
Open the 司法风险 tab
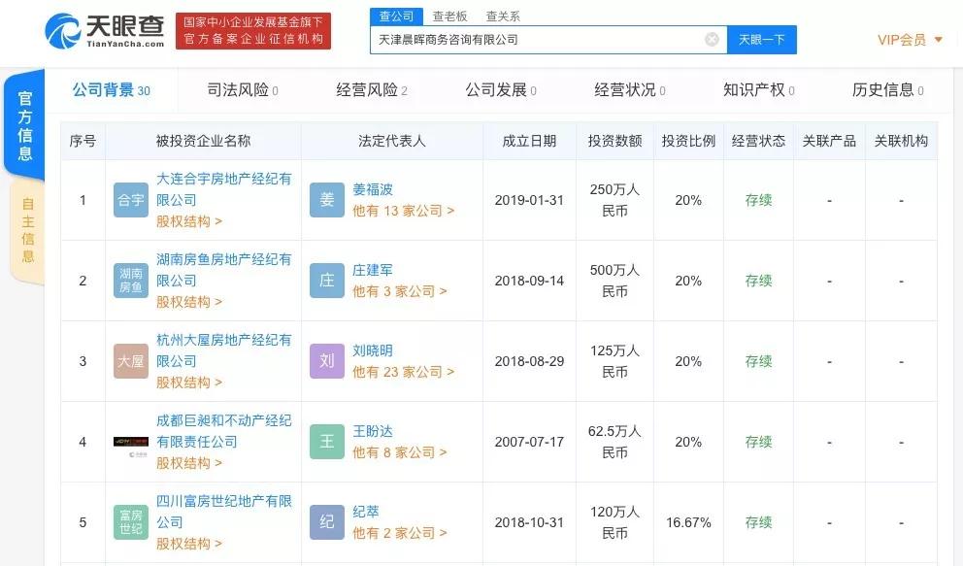point(243,90)
